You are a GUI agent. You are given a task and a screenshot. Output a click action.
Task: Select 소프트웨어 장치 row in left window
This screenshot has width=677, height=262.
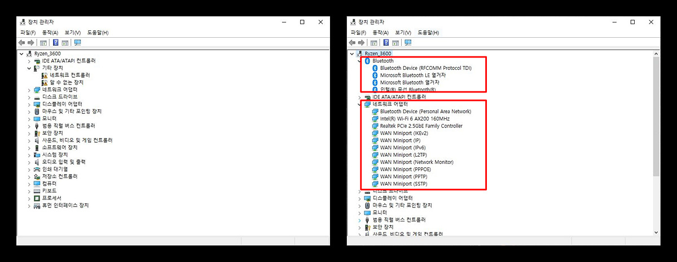(59, 148)
